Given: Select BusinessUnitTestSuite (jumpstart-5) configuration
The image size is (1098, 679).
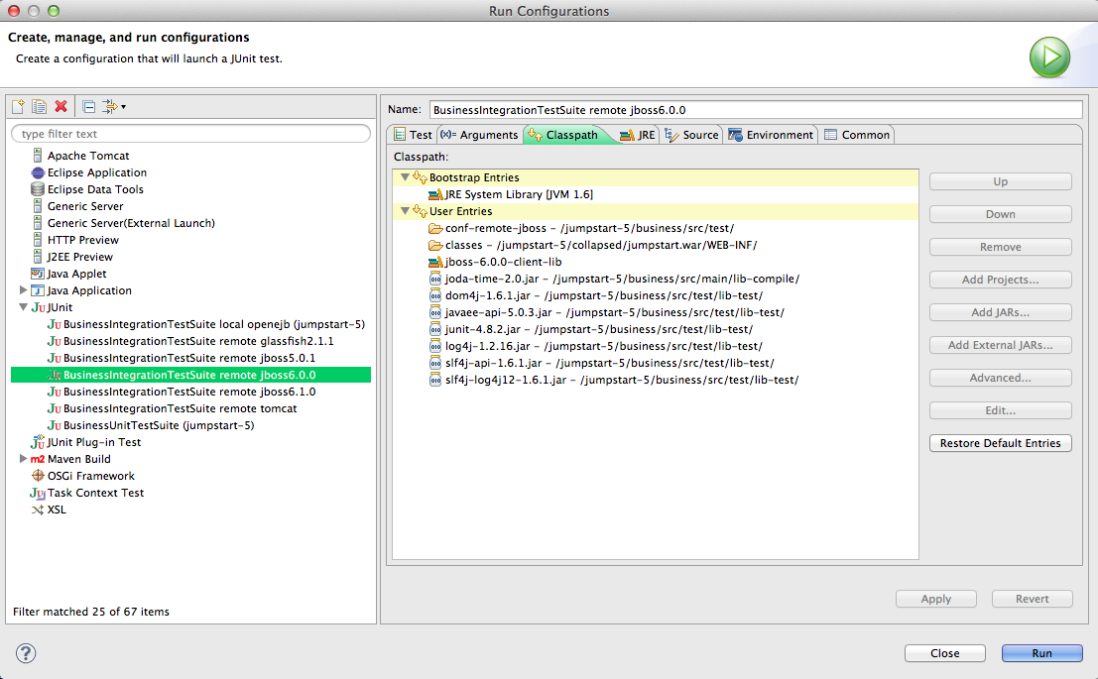Looking at the screenshot, I should tap(151, 425).
